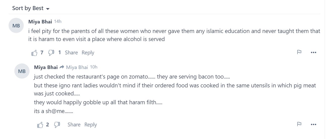Click Reply under the first comment
The width and height of the screenshot is (327, 139).
pos(88,53)
